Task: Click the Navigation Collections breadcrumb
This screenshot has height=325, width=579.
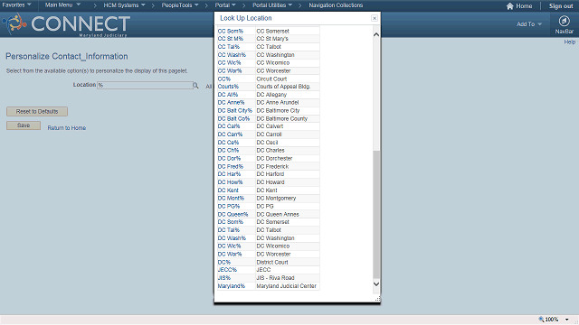Action: [336, 5]
